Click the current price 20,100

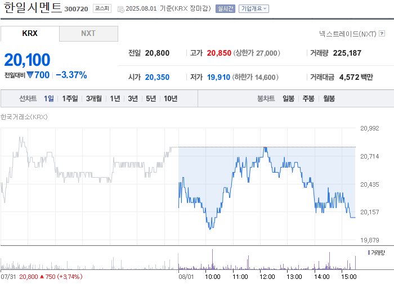(x=27, y=60)
